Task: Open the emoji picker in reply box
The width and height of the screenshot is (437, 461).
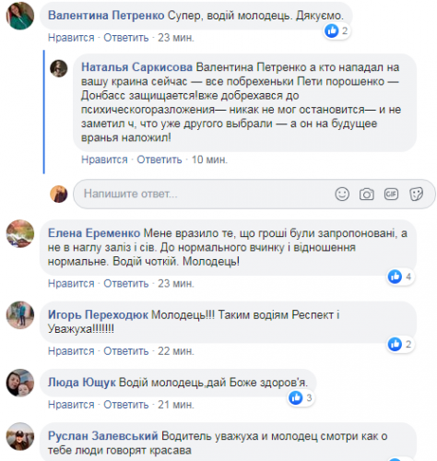Action: click(342, 194)
